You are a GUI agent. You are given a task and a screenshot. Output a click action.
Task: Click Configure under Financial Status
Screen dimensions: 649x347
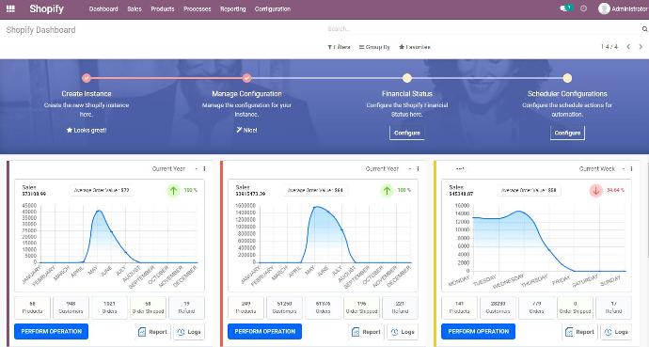(407, 133)
